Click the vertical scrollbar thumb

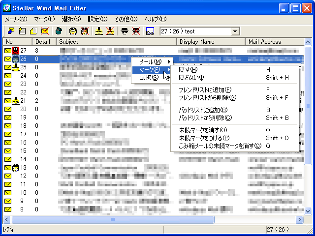click(308, 106)
